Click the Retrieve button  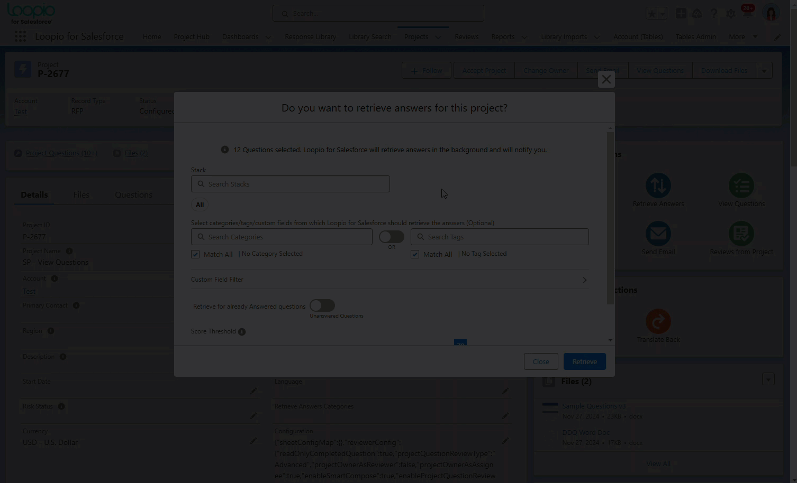tap(585, 361)
